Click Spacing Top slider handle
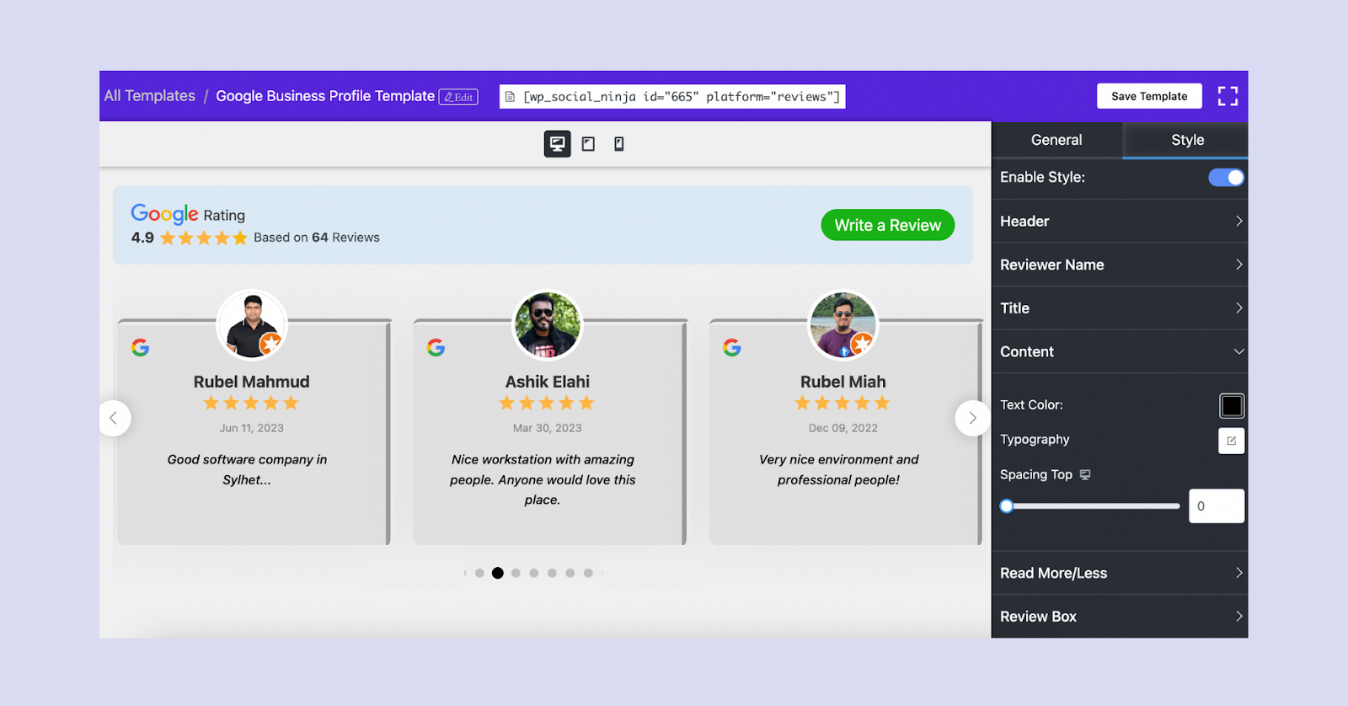The height and width of the screenshot is (706, 1348). pos(1006,506)
